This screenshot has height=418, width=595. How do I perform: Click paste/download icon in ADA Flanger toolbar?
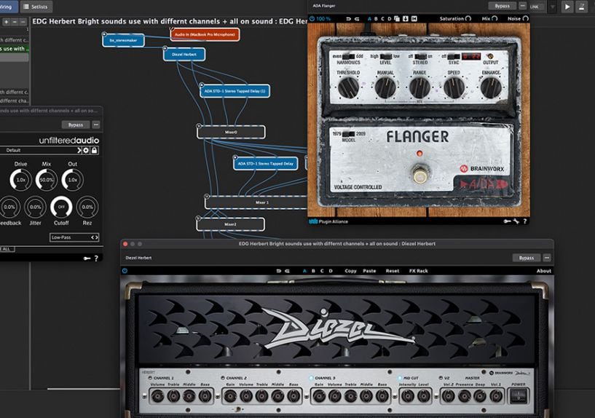coord(405,19)
